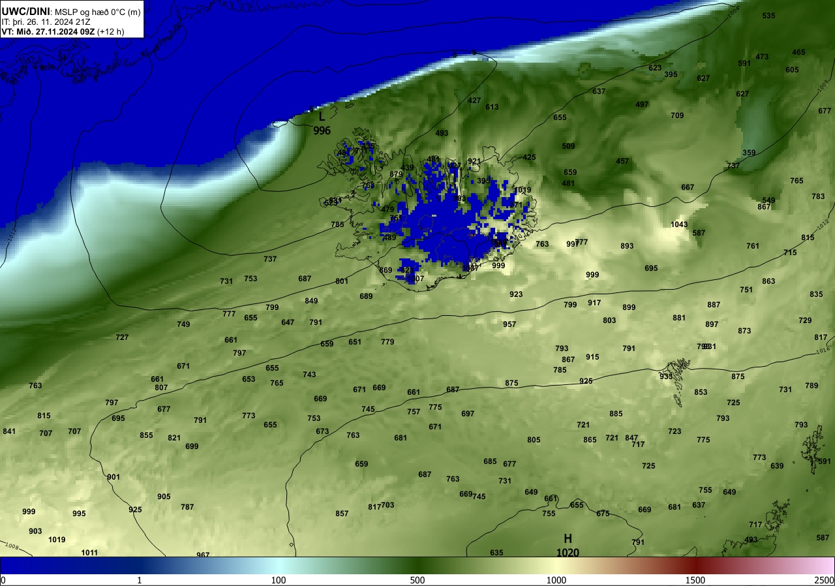Viewport: 835px width, 586px height.
Task: Click the height value 723
Action: pos(675,432)
